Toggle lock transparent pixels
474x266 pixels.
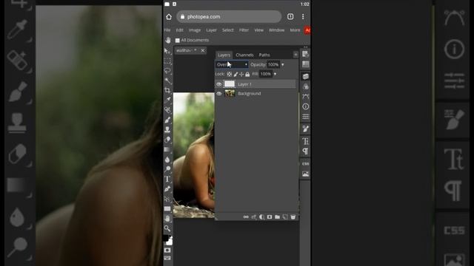[x=229, y=74]
